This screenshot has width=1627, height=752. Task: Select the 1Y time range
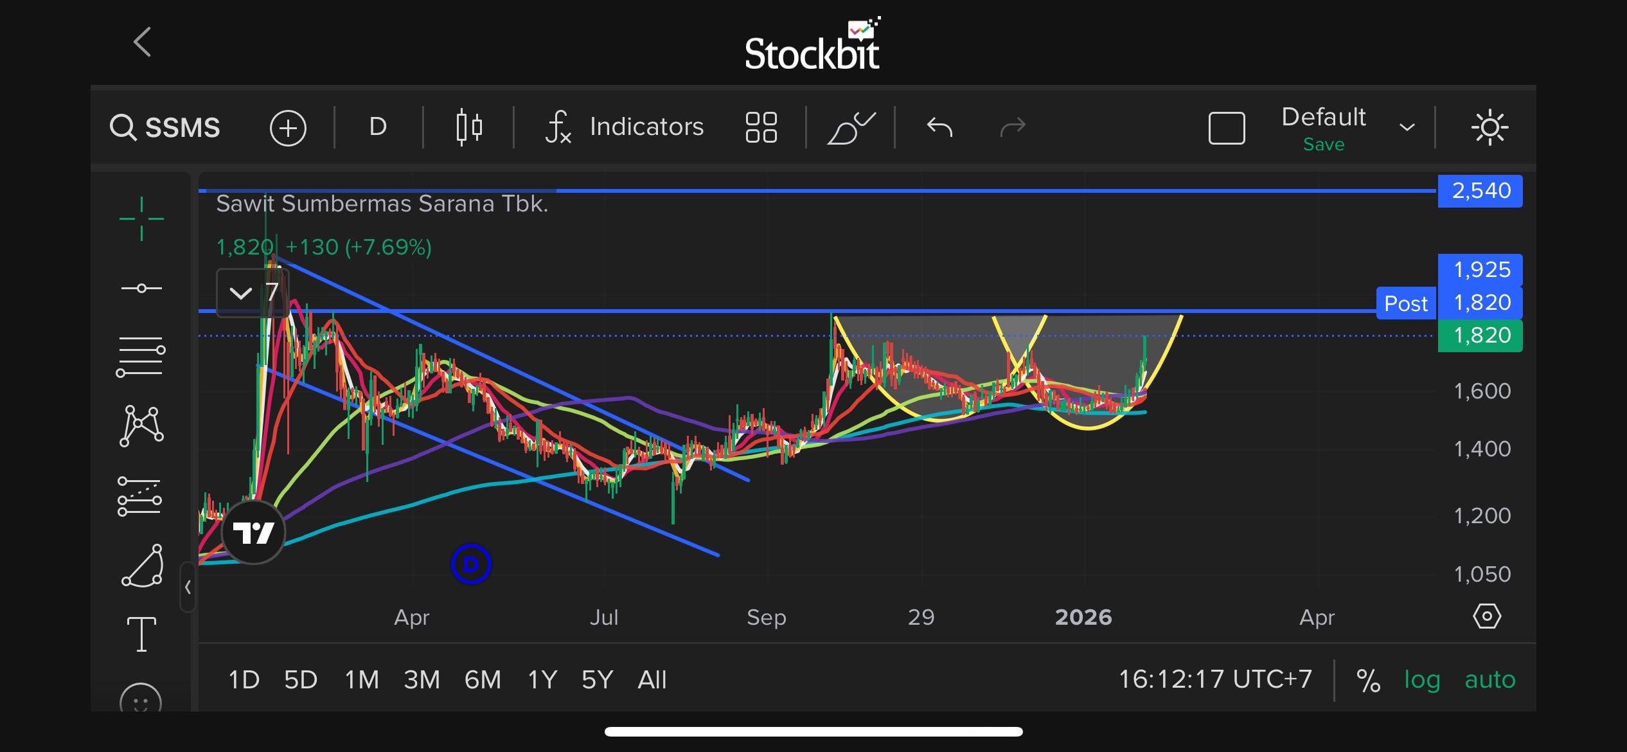click(x=542, y=679)
